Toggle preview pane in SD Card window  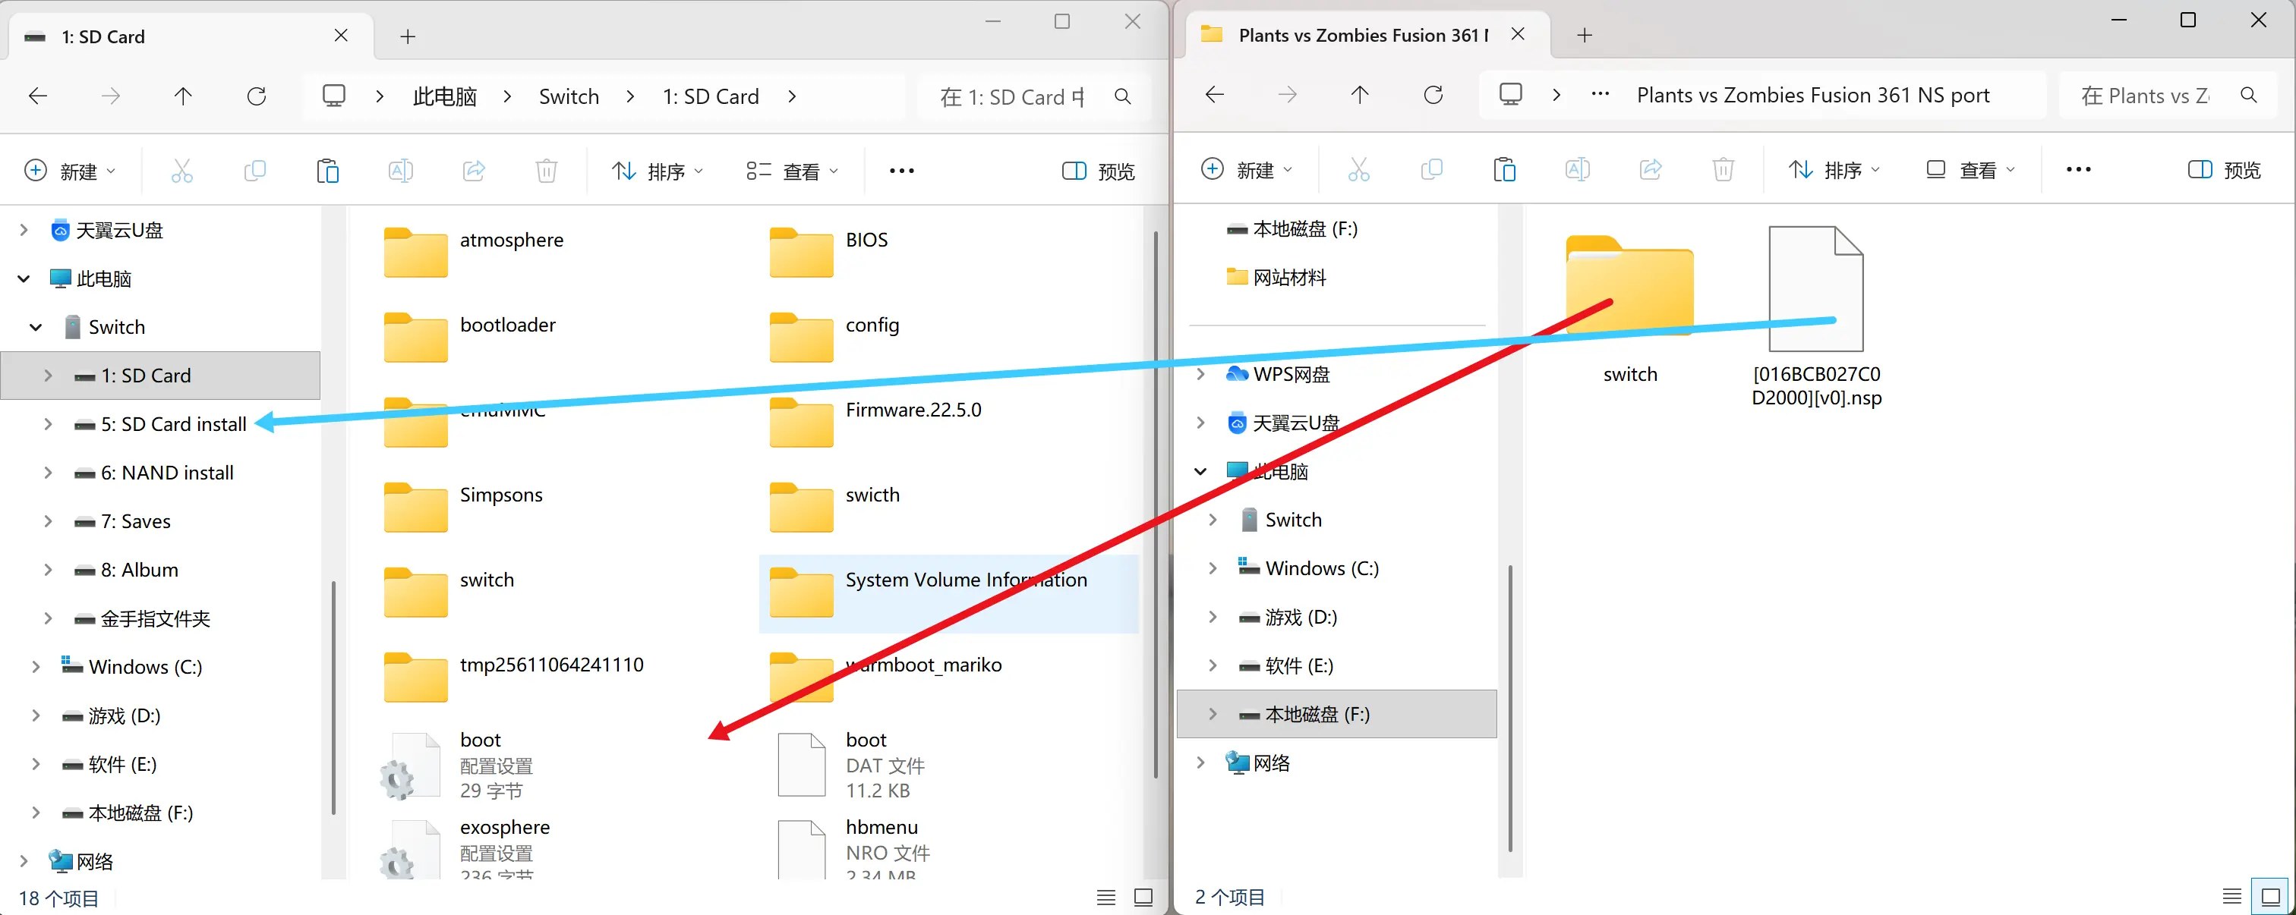(1098, 171)
